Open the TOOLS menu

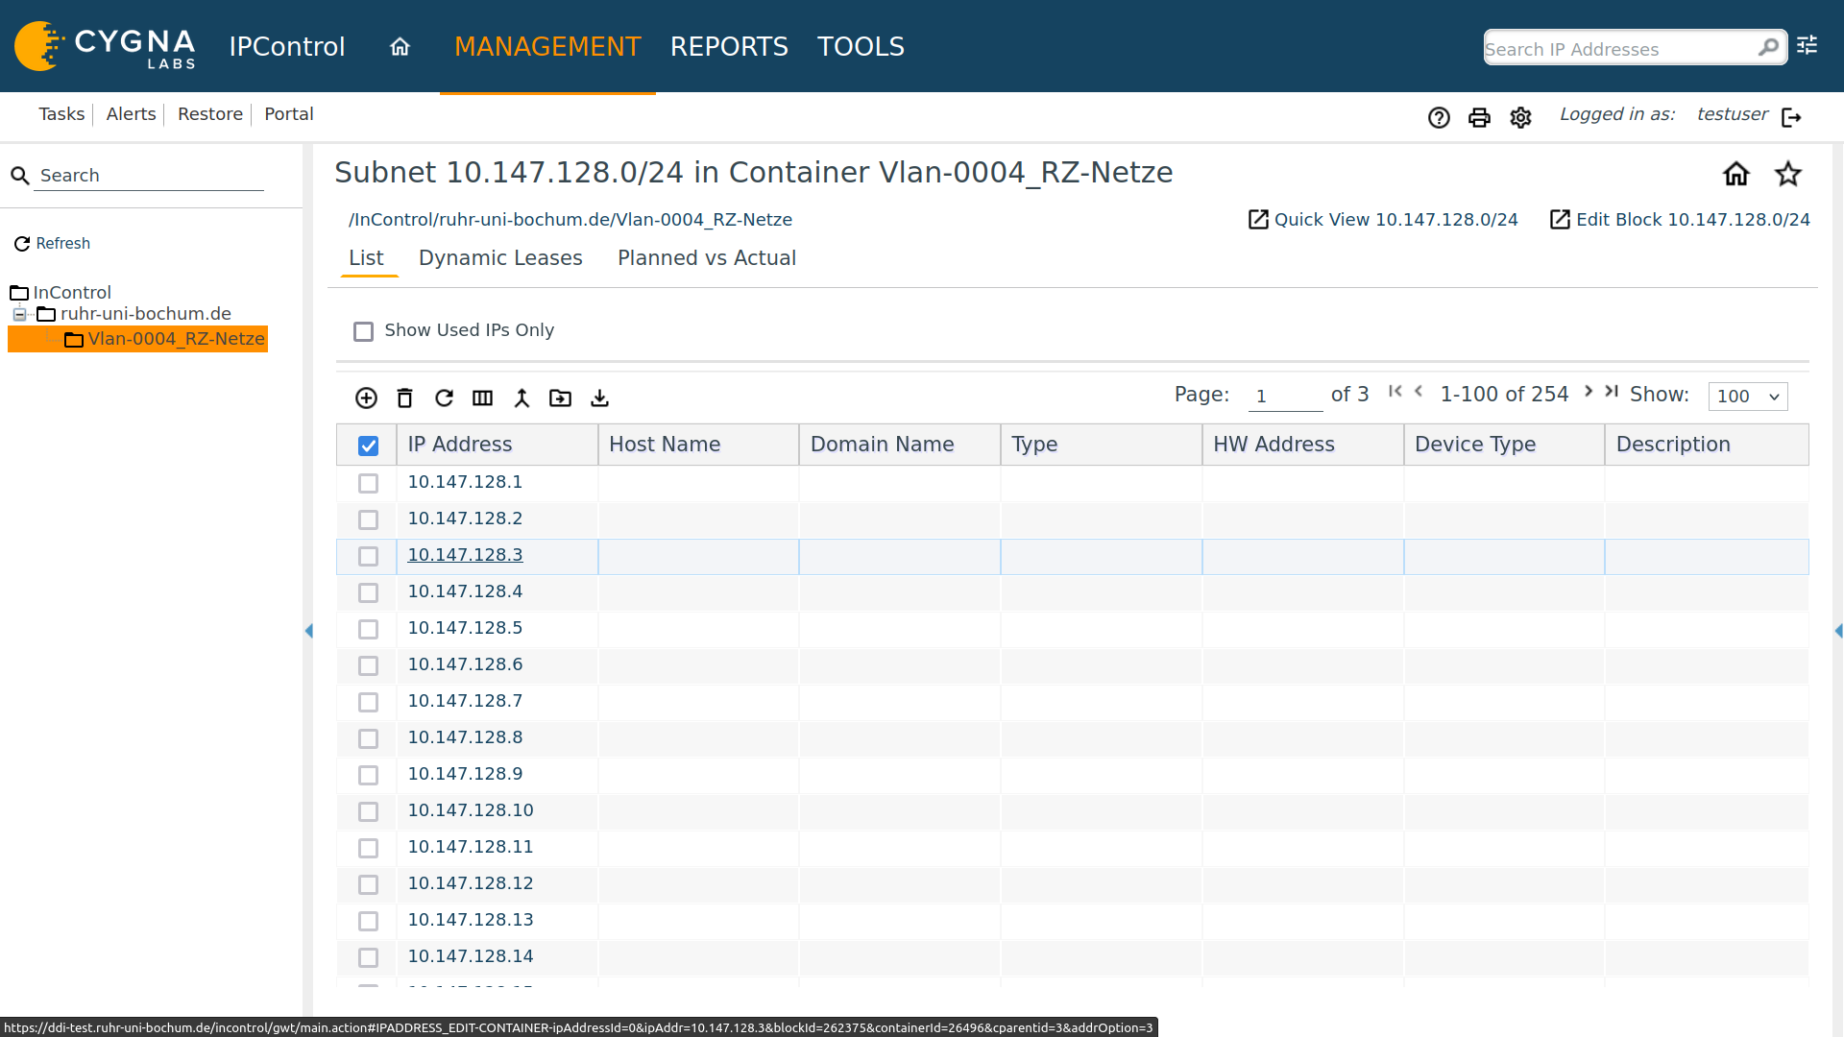tap(861, 46)
